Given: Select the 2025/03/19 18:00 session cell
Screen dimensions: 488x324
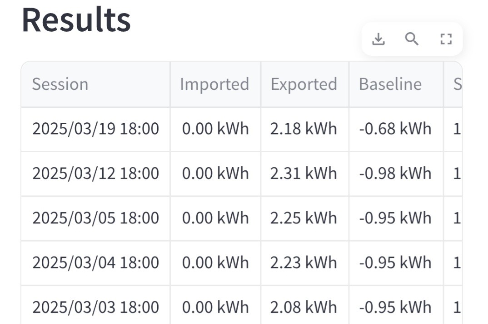Looking at the screenshot, I should 95,129.
